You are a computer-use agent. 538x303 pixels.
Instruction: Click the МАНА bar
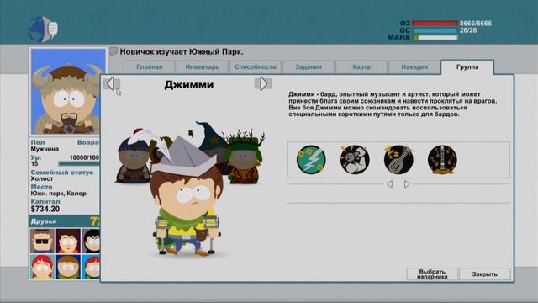(435, 37)
